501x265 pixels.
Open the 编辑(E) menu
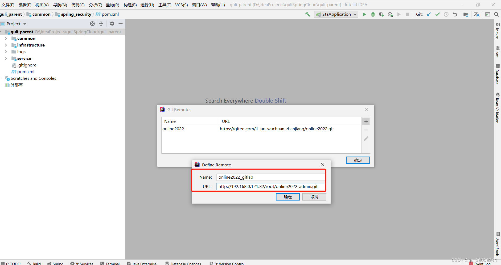[25, 5]
